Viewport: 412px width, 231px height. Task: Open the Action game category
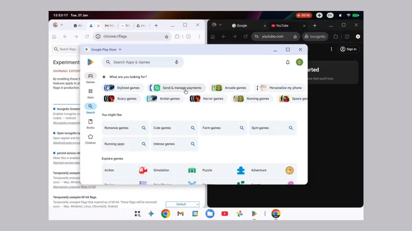point(126,170)
